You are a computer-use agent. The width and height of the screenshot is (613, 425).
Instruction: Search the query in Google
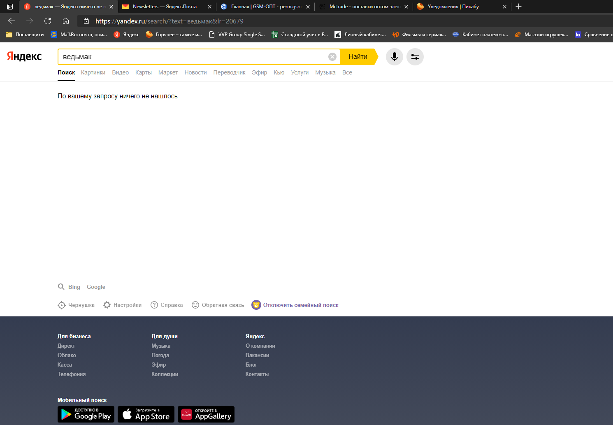(x=96, y=287)
